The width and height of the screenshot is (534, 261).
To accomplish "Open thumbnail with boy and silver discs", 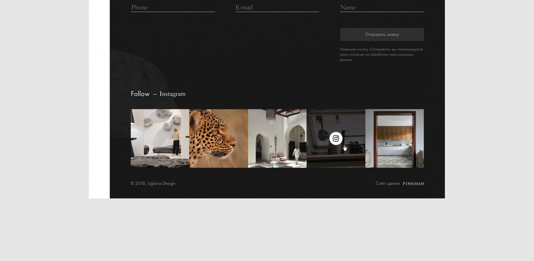I will [160, 138].
